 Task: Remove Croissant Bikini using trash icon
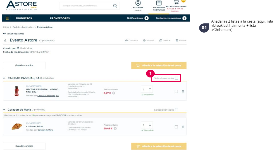pyautogui.click(x=183, y=127)
